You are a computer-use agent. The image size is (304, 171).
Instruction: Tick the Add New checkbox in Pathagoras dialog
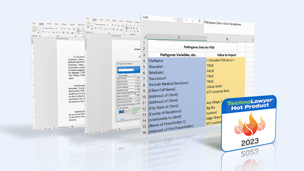(136, 68)
